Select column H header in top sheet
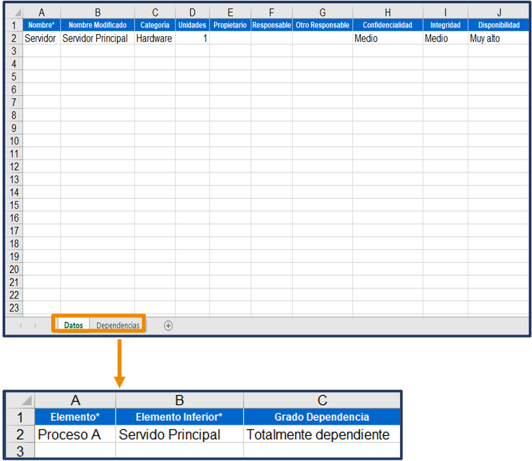 pyautogui.click(x=388, y=12)
